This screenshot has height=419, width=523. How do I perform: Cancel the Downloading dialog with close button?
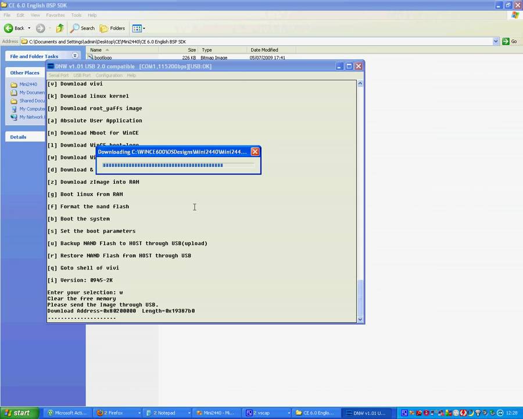(255, 152)
